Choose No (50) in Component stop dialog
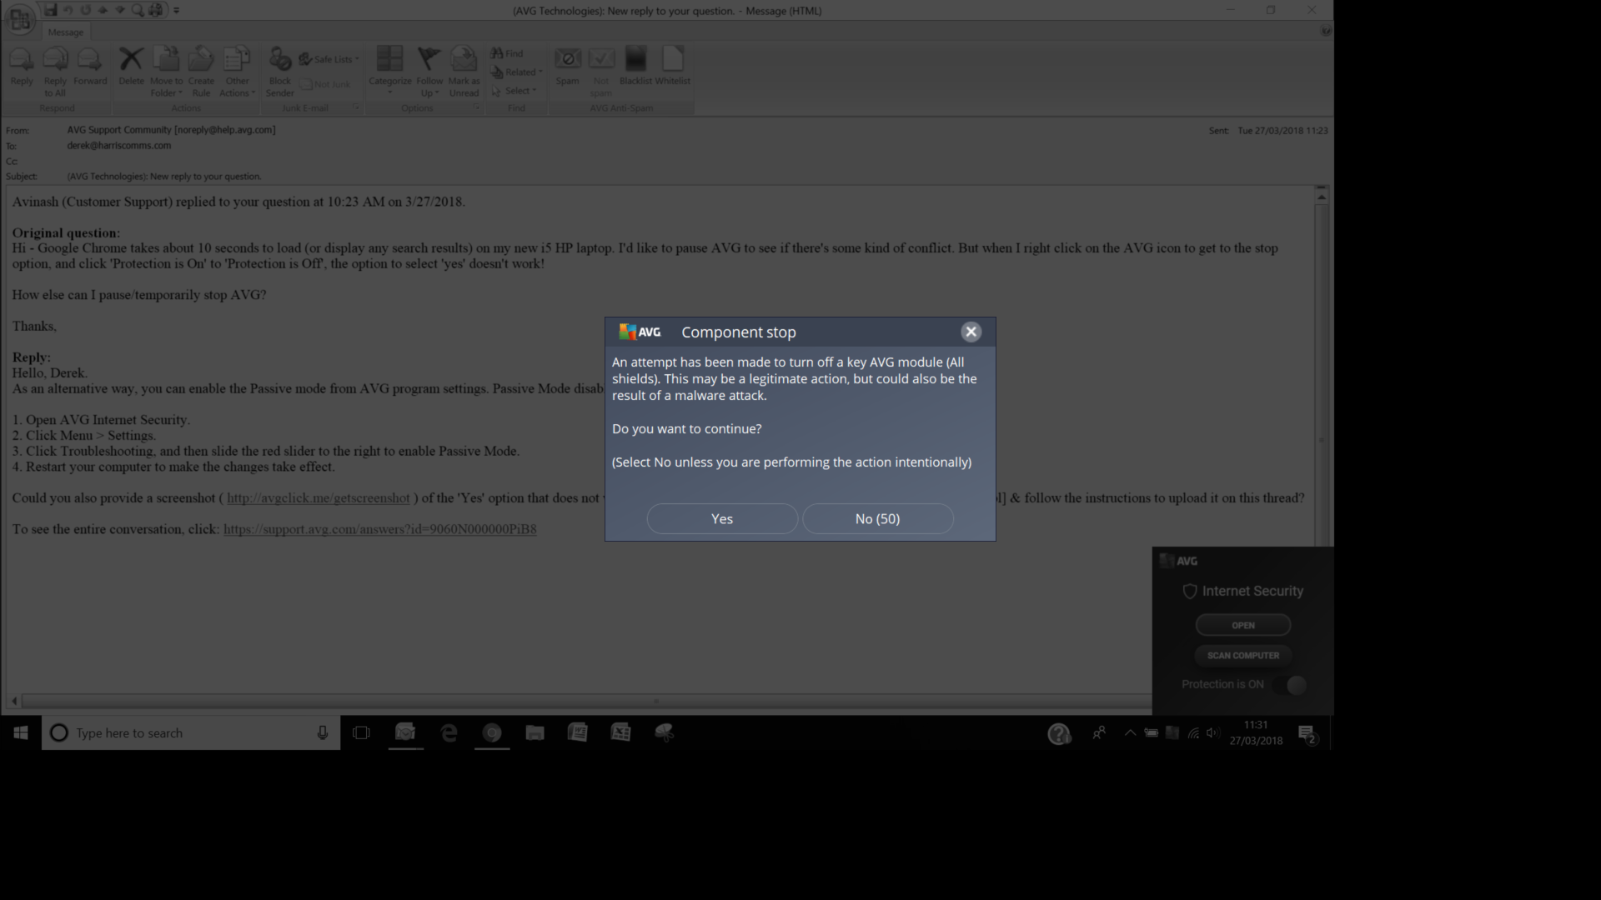Viewport: 1601px width, 900px height. tap(877, 518)
